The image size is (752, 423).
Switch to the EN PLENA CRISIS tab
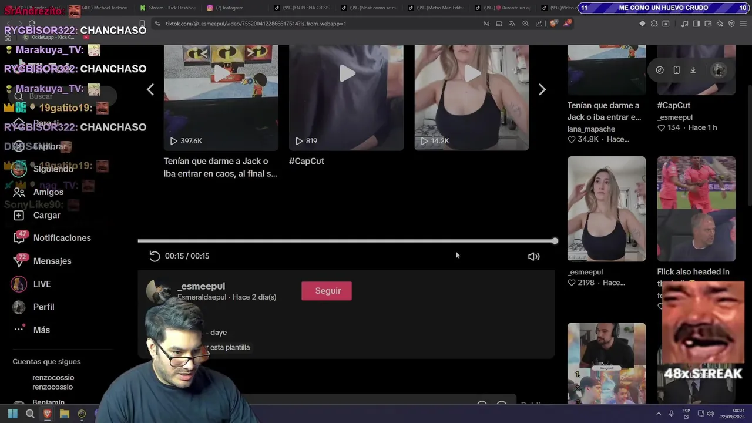click(x=302, y=8)
